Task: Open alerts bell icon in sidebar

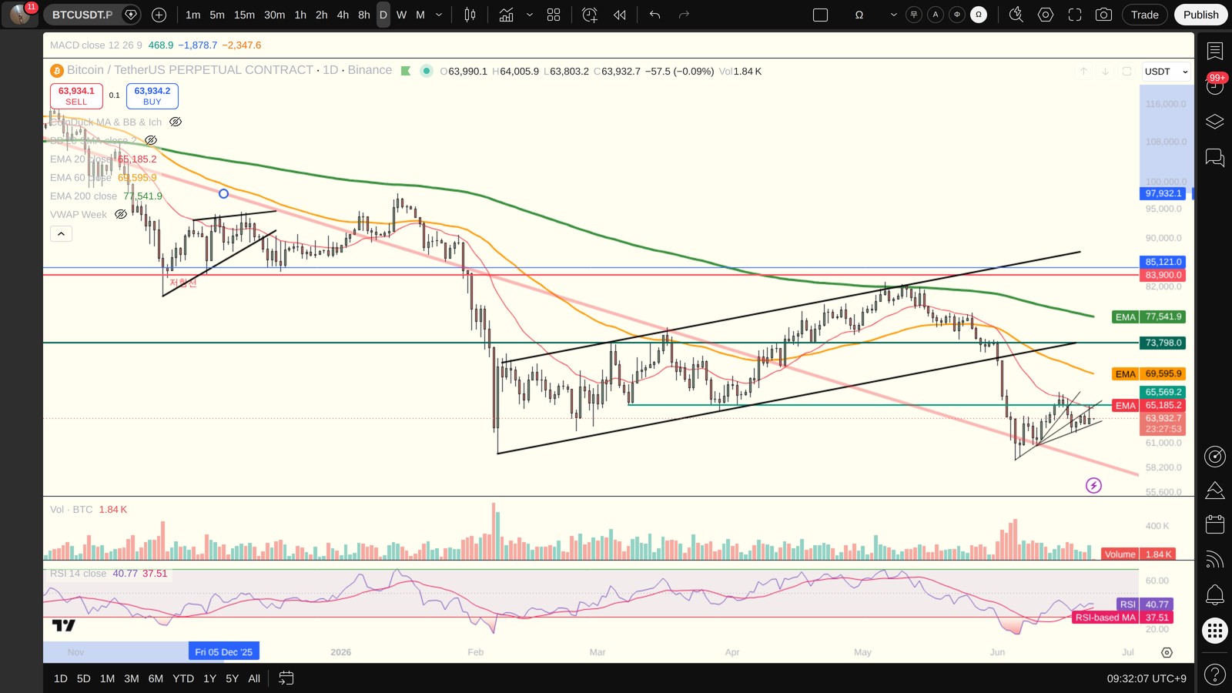Action: pos(1215,594)
